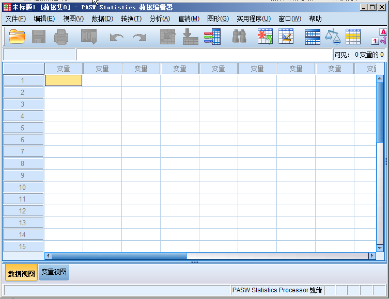Select row header 8

(23, 163)
